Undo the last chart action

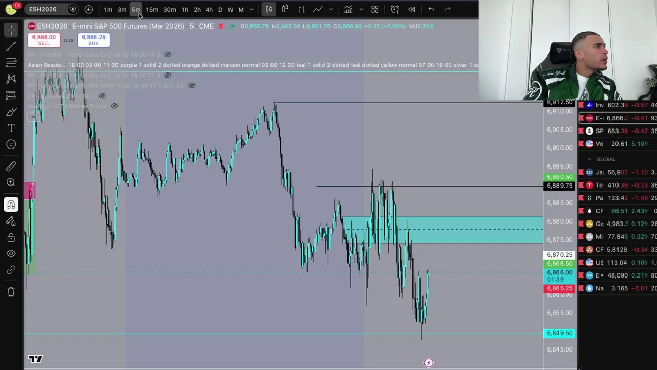pyautogui.click(x=431, y=9)
